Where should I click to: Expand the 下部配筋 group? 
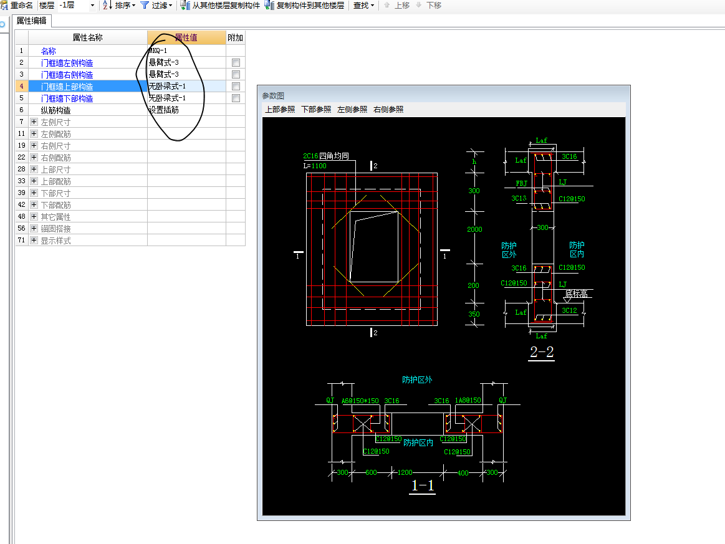(x=34, y=204)
